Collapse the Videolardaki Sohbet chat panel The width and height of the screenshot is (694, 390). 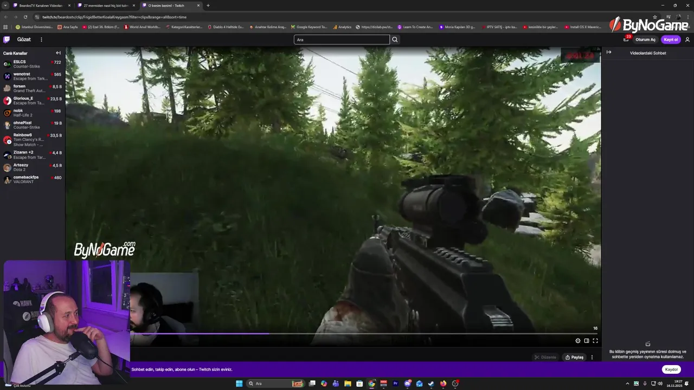point(609,53)
